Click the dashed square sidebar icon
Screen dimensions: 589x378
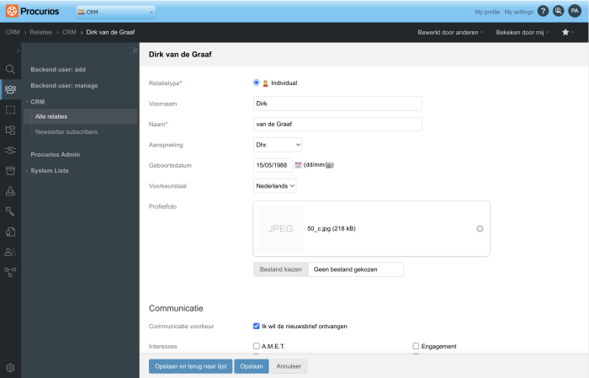(x=10, y=109)
